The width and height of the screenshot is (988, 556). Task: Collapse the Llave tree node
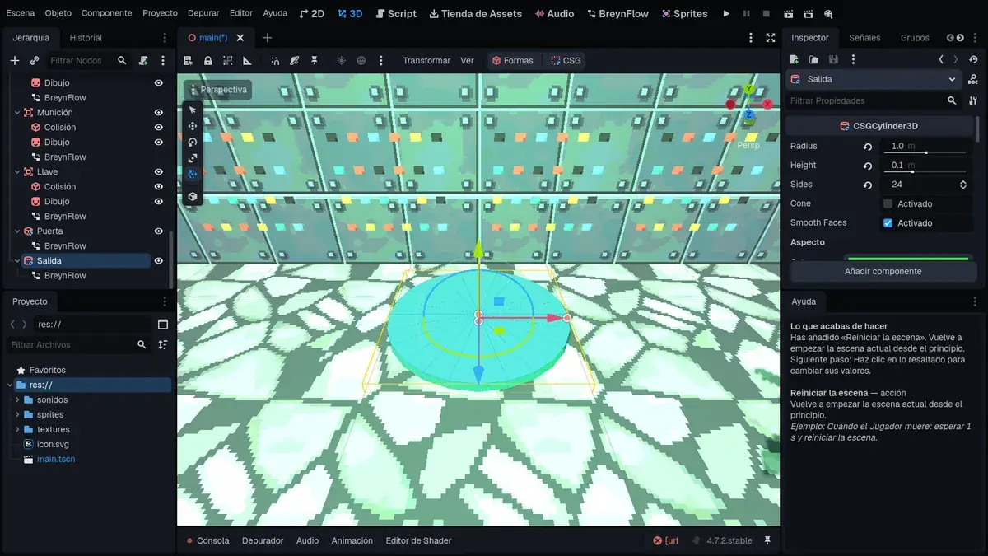point(17,172)
